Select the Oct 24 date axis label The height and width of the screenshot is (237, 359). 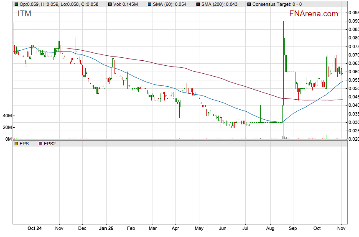click(35, 229)
